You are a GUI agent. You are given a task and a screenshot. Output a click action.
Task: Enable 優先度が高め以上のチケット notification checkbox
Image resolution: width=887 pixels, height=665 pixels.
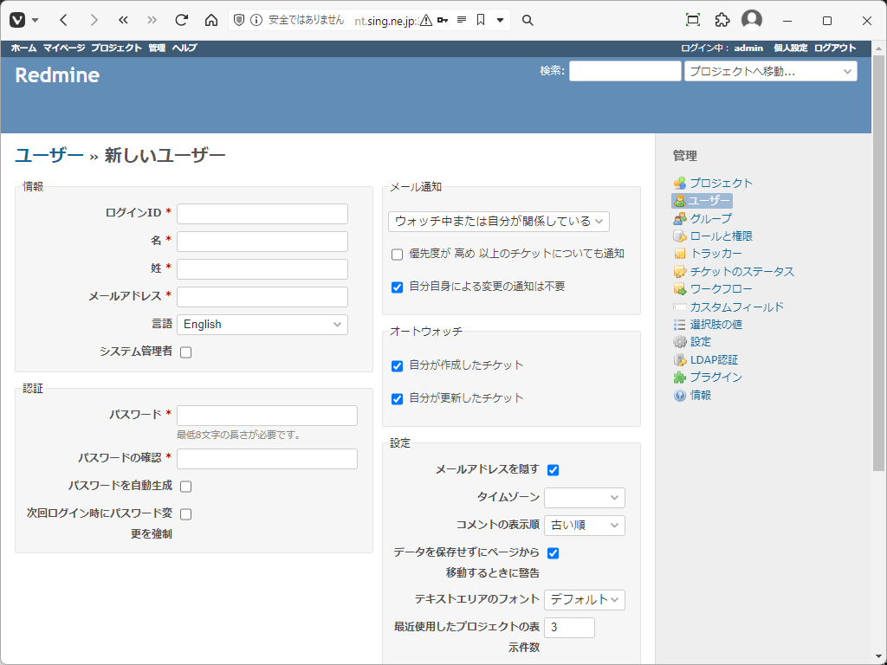tap(397, 255)
